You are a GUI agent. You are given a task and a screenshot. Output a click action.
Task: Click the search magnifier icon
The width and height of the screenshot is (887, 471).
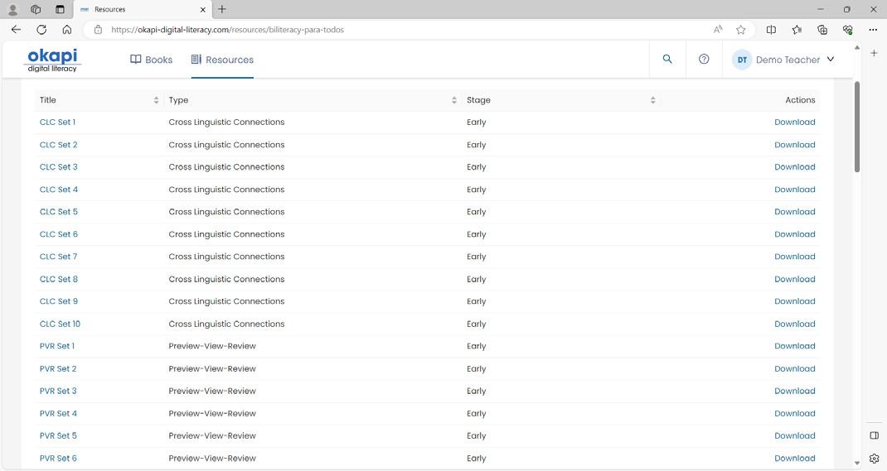coord(667,59)
